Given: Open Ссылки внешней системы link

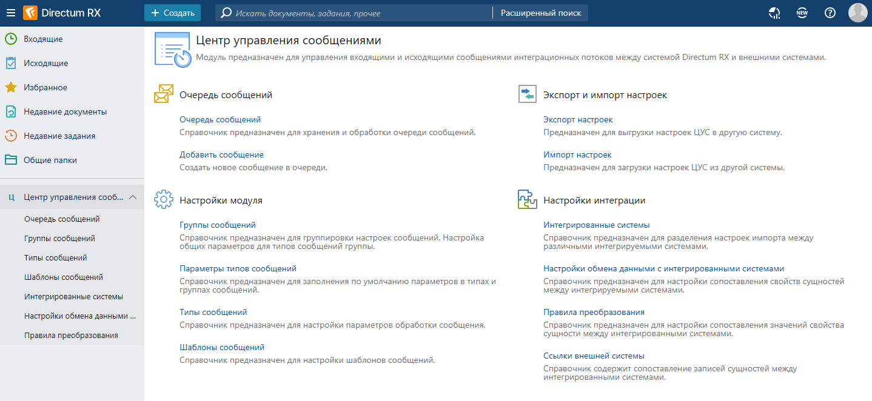Looking at the screenshot, I should click(594, 356).
